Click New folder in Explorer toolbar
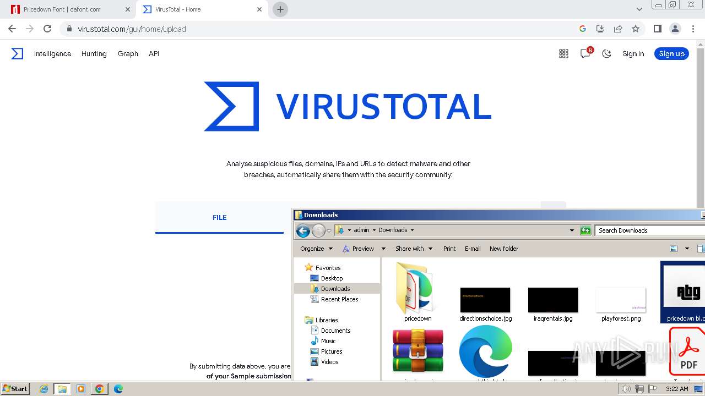This screenshot has height=396, width=705. [x=504, y=249]
